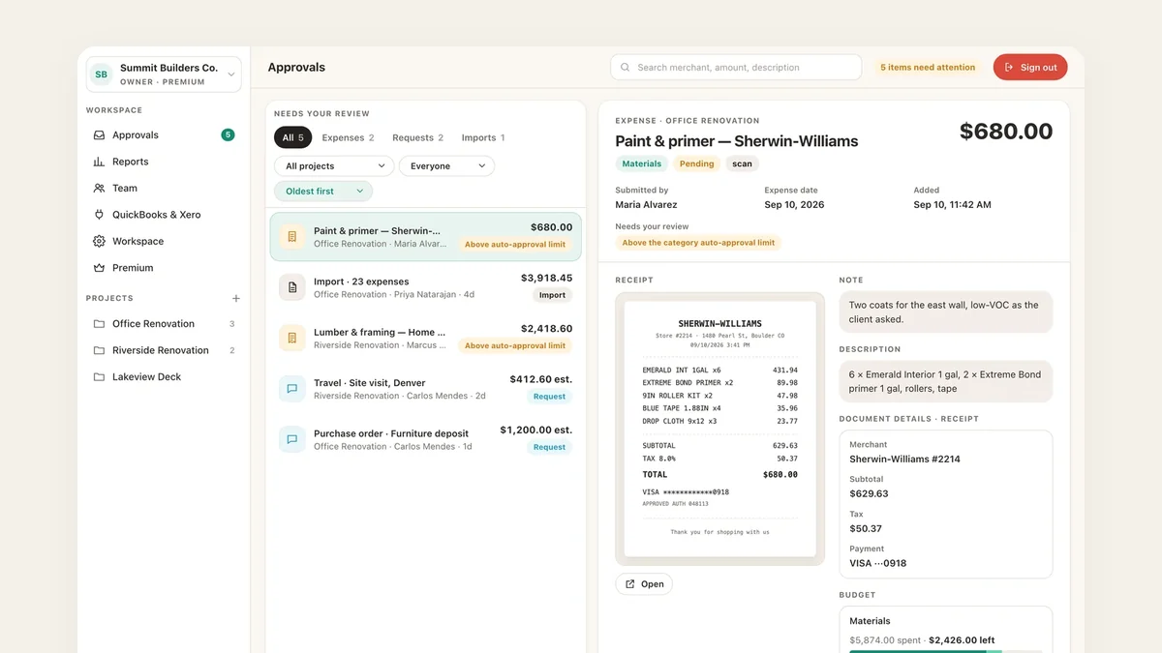Click the search merchant, amount, description field
The height and width of the screenshot is (653, 1162).
[x=736, y=68]
